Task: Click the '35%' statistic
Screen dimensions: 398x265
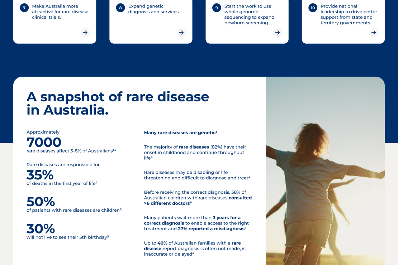Action: pyautogui.click(x=40, y=175)
